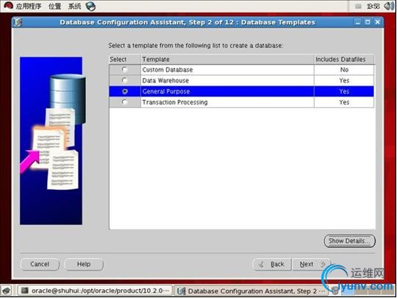The height and width of the screenshot is (298, 397).
Task: Click the window menu icon in title bar
Action: click(18, 22)
